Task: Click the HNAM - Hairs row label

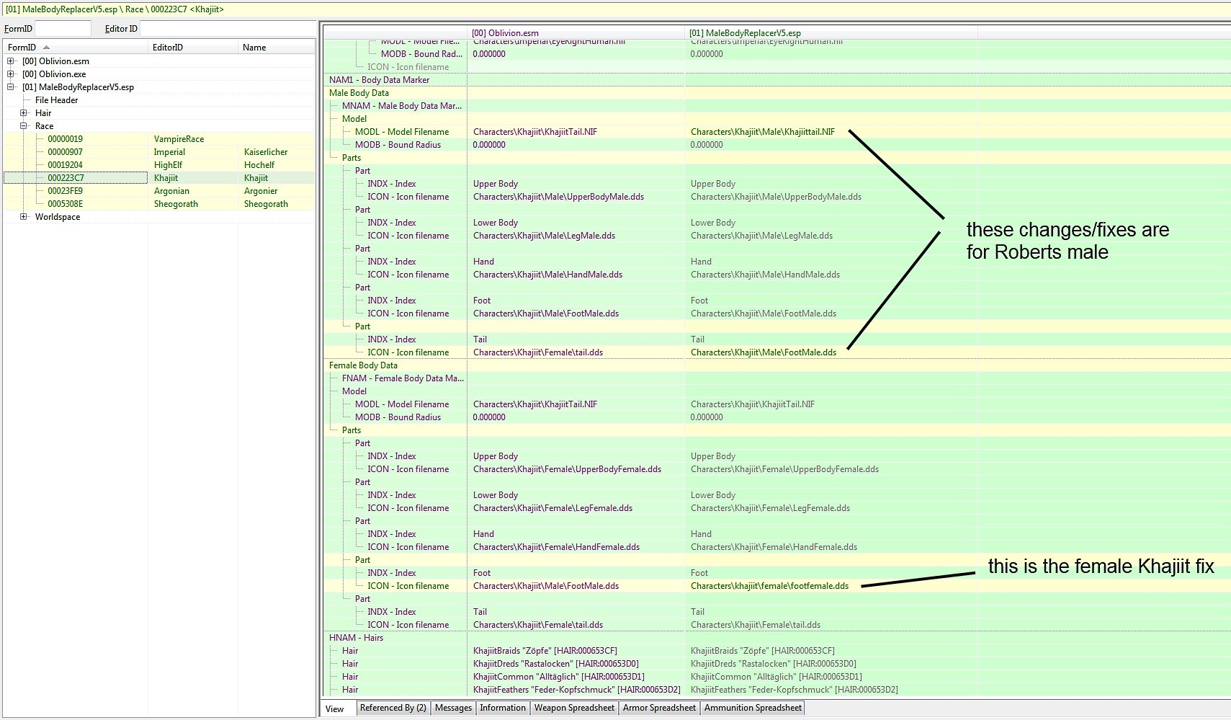Action: point(356,638)
